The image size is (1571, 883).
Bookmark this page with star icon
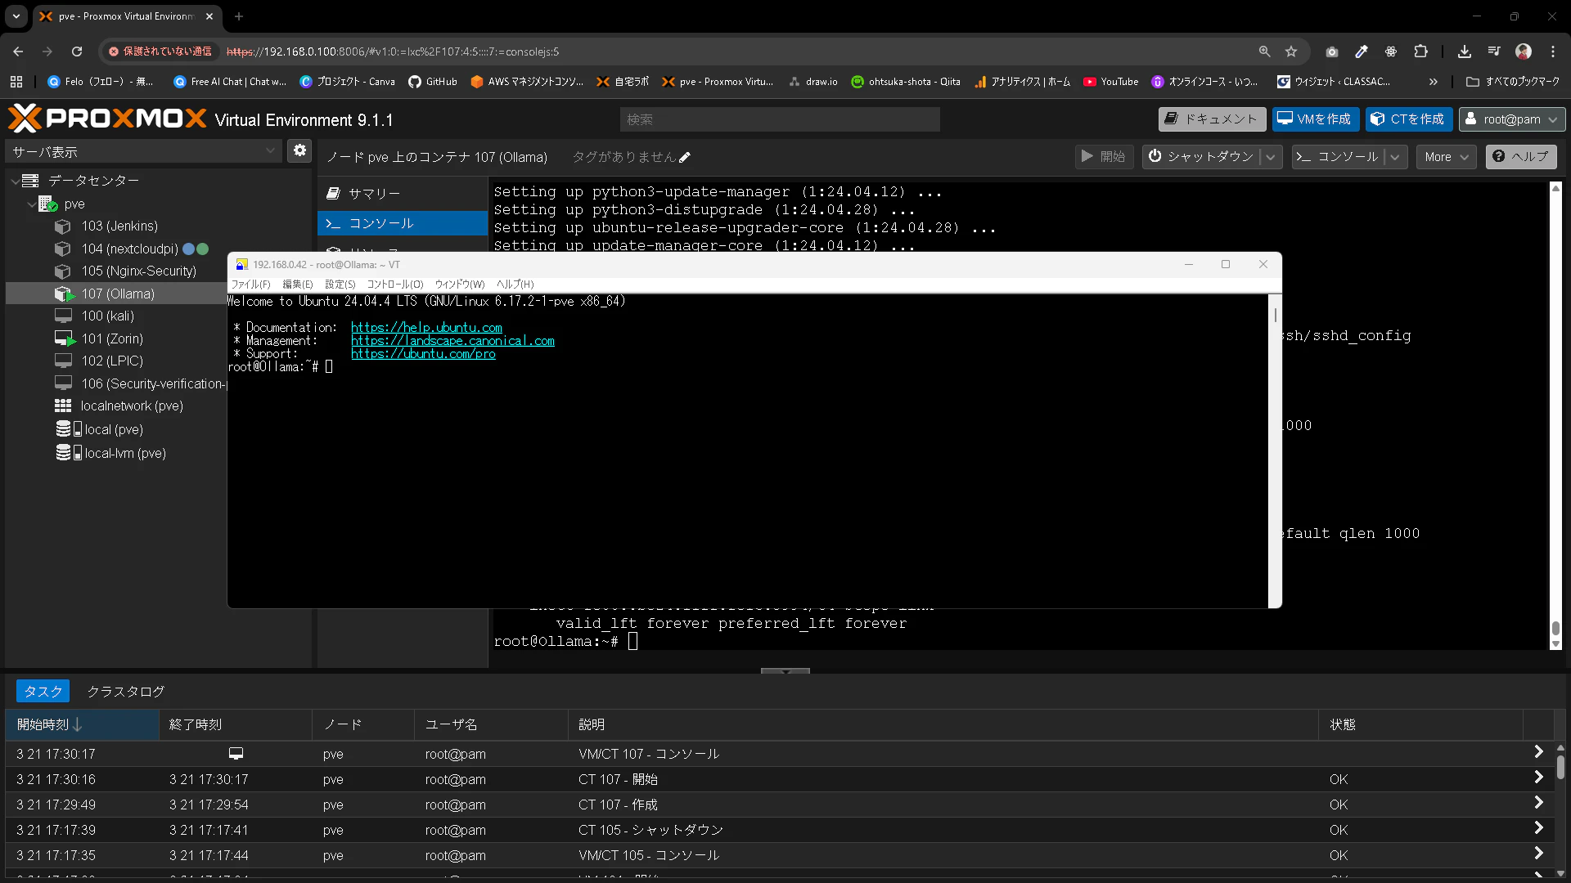coord(1291,52)
